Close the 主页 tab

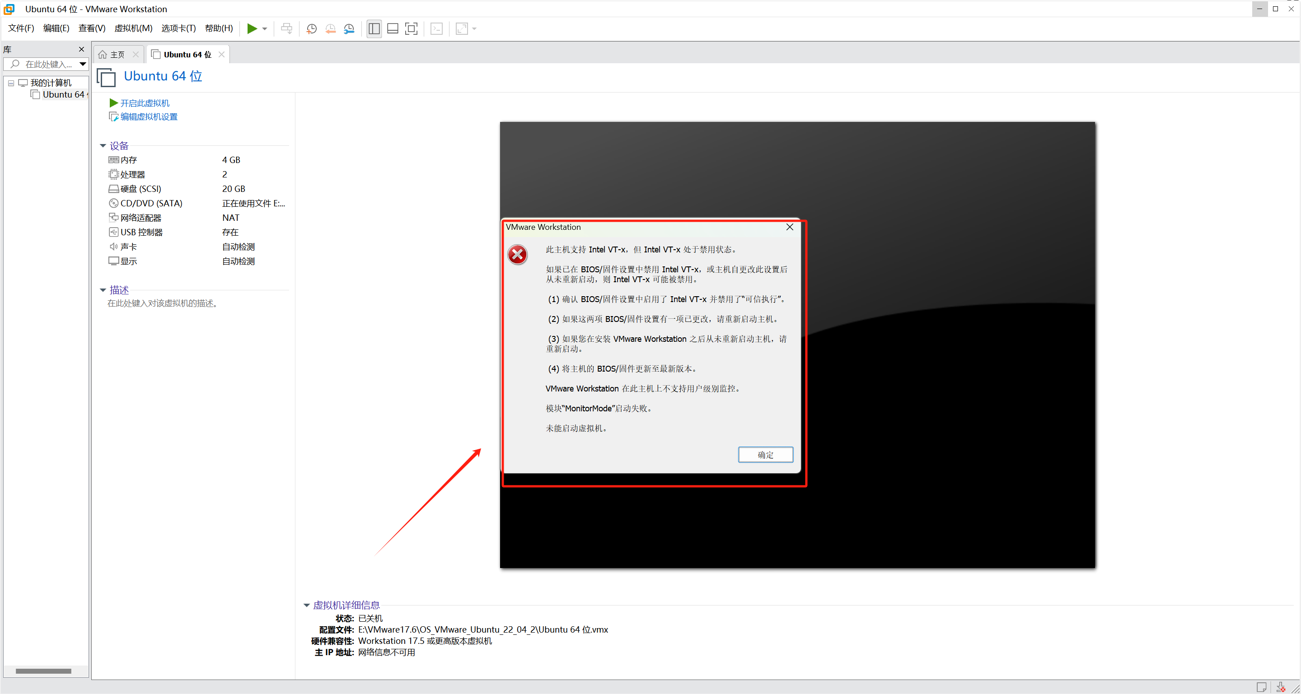click(x=136, y=55)
